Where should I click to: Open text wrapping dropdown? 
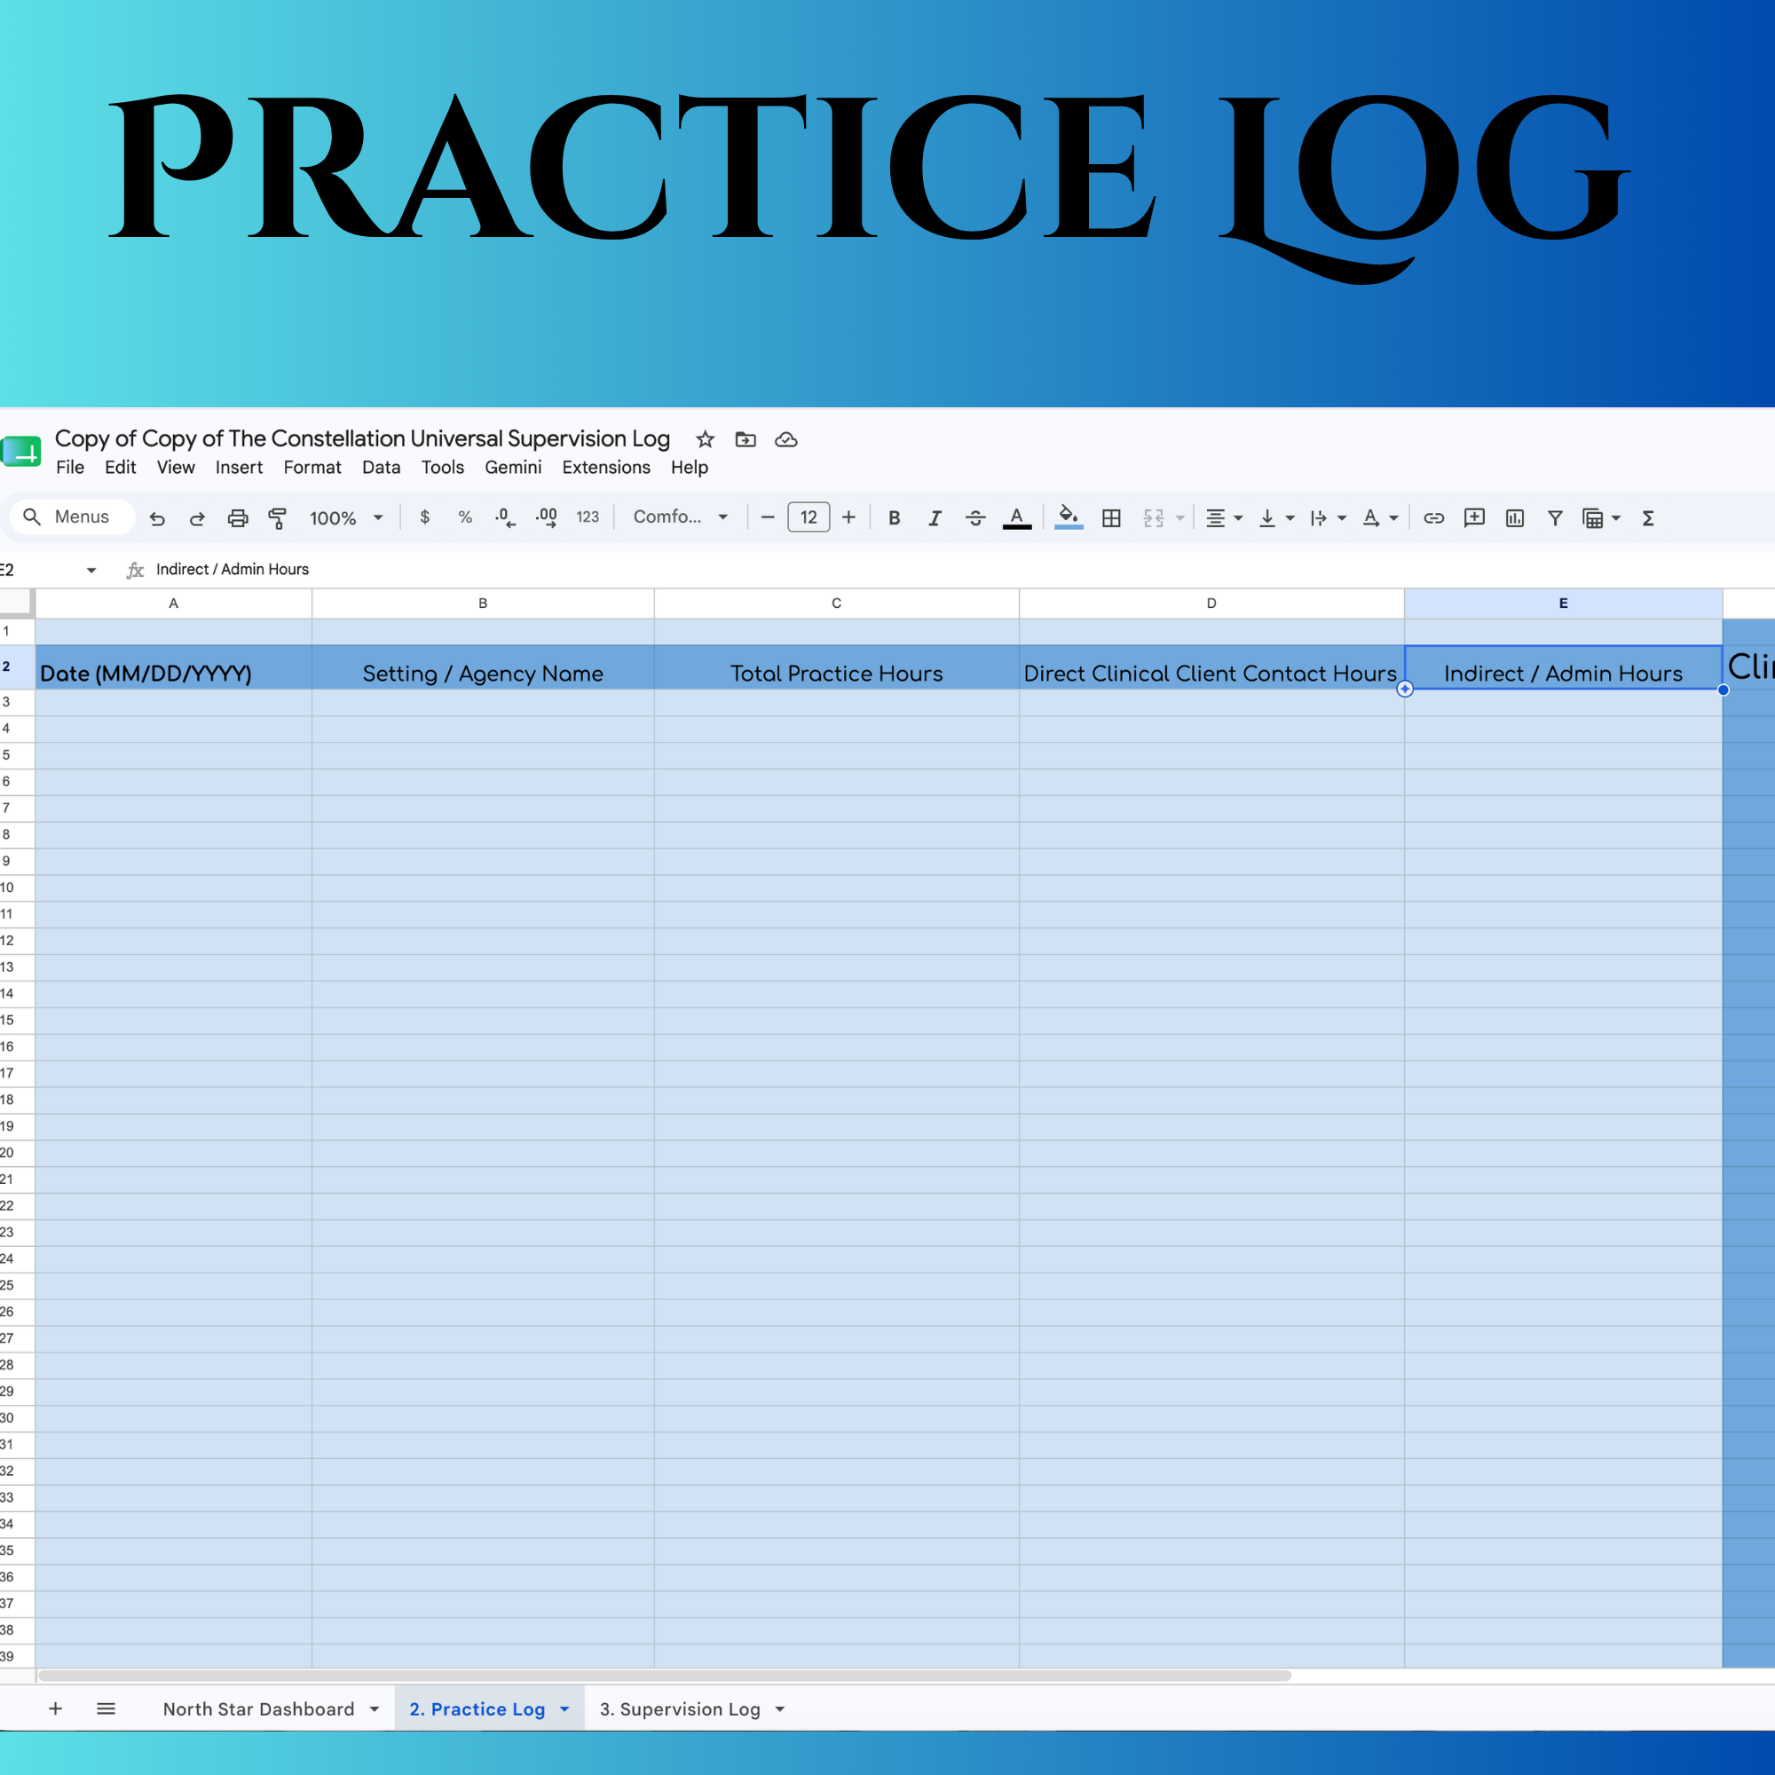[x=1329, y=518]
